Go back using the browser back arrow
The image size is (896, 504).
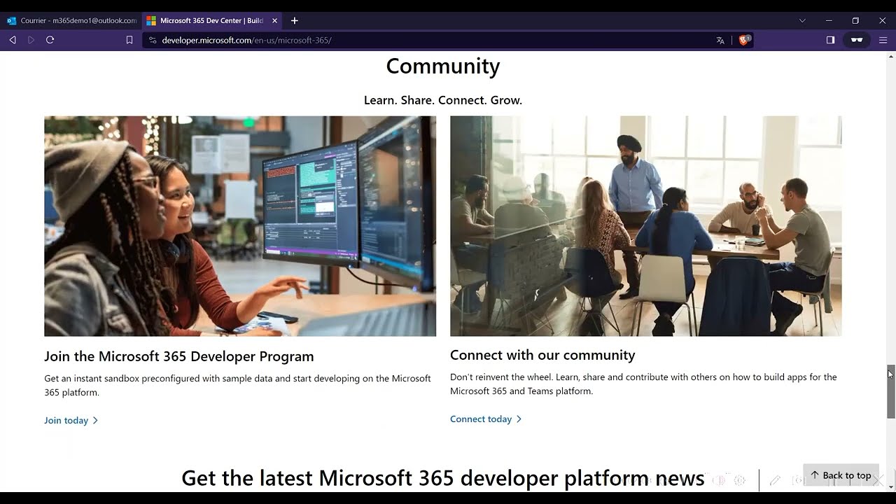[13, 40]
